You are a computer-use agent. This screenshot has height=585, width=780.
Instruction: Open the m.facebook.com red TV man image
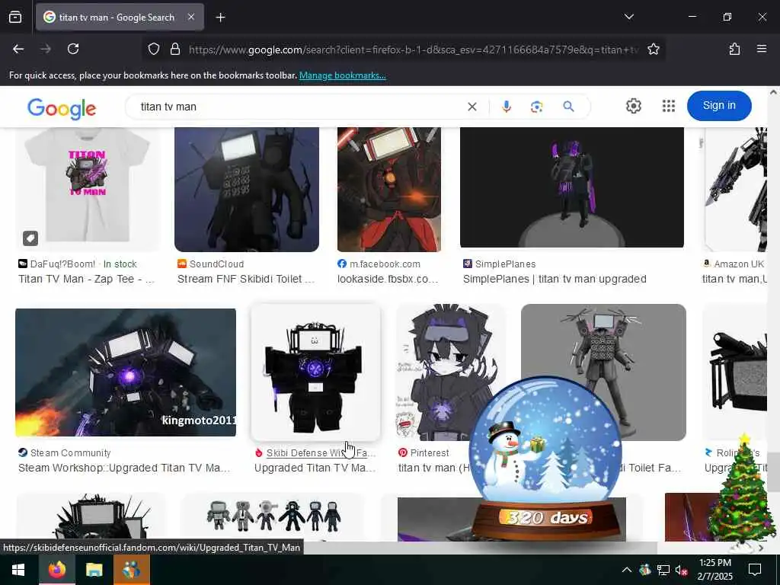point(389,190)
